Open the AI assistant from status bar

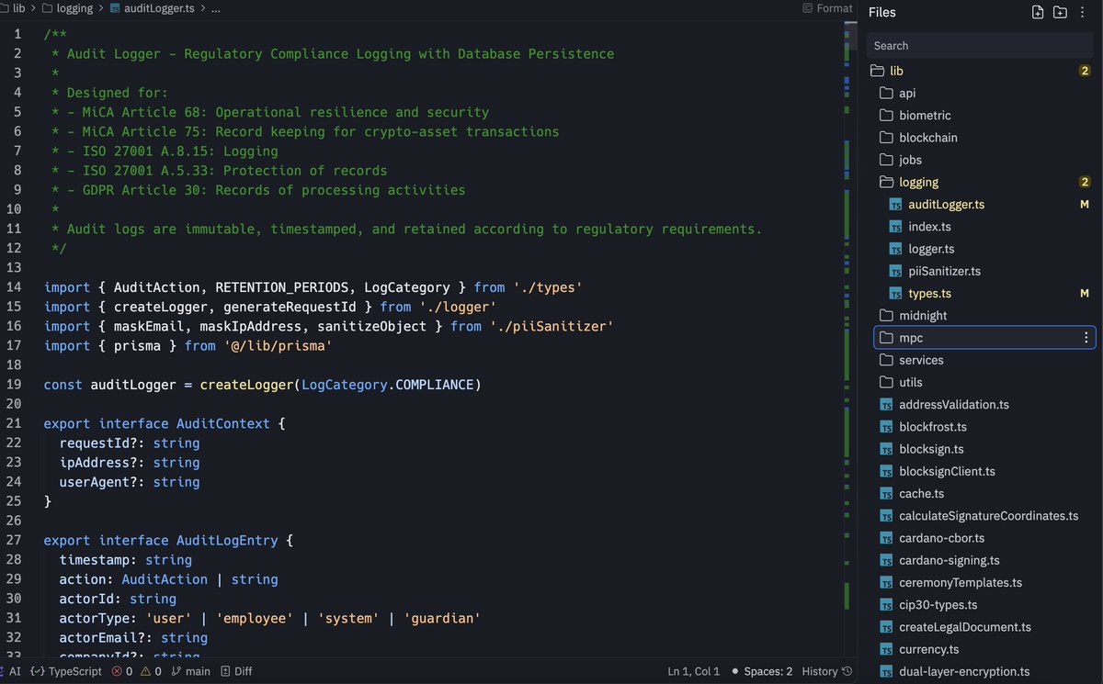[10, 671]
